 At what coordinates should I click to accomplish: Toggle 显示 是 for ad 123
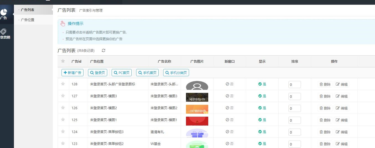click(x=262, y=144)
